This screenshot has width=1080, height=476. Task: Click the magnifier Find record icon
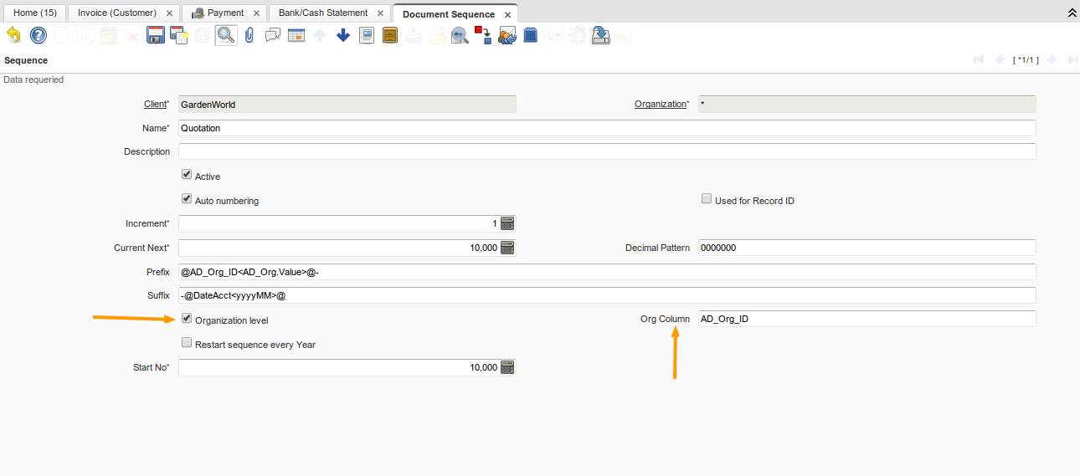(225, 35)
